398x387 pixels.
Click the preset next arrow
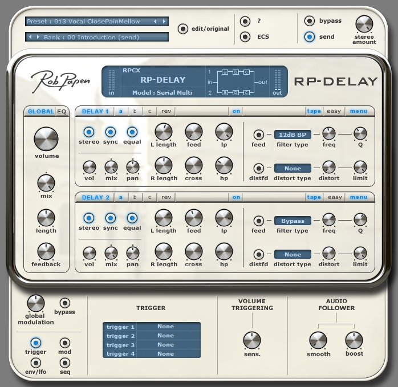point(164,22)
